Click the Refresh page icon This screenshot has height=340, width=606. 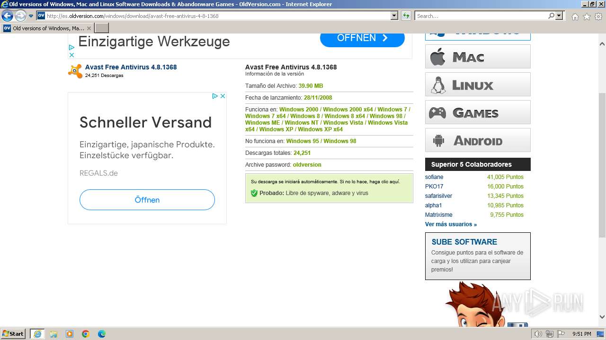point(406,16)
